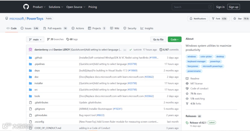The image size is (250, 131).
Task: Open the PowerToys repository link
Action: [x=35, y=19]
